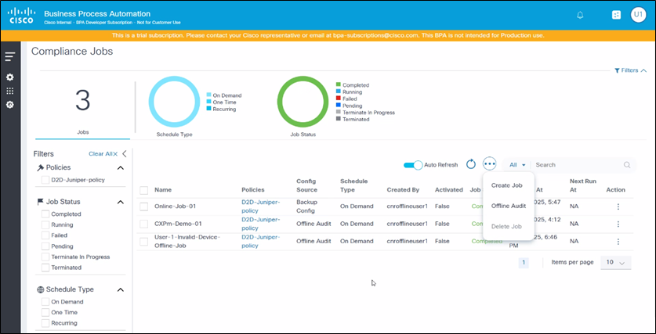Select the Online-Job-01 row checkbox
Image resolution: width=656 pixels, height=334 pixels.
144,207
